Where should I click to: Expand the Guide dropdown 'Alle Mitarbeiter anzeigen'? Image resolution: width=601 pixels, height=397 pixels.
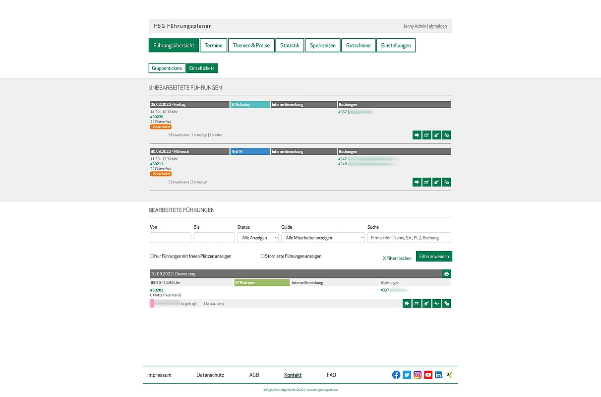[x=323, y=238]
